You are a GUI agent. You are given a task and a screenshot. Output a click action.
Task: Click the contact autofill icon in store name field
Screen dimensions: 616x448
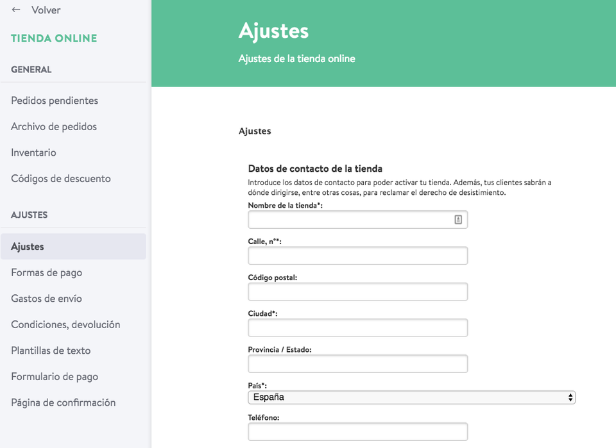pyautogui.click(x=458, y=220)
